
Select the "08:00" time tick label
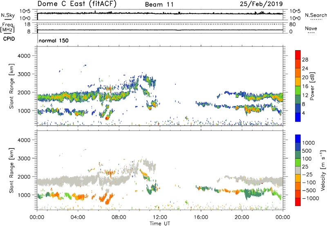point(119,217)
